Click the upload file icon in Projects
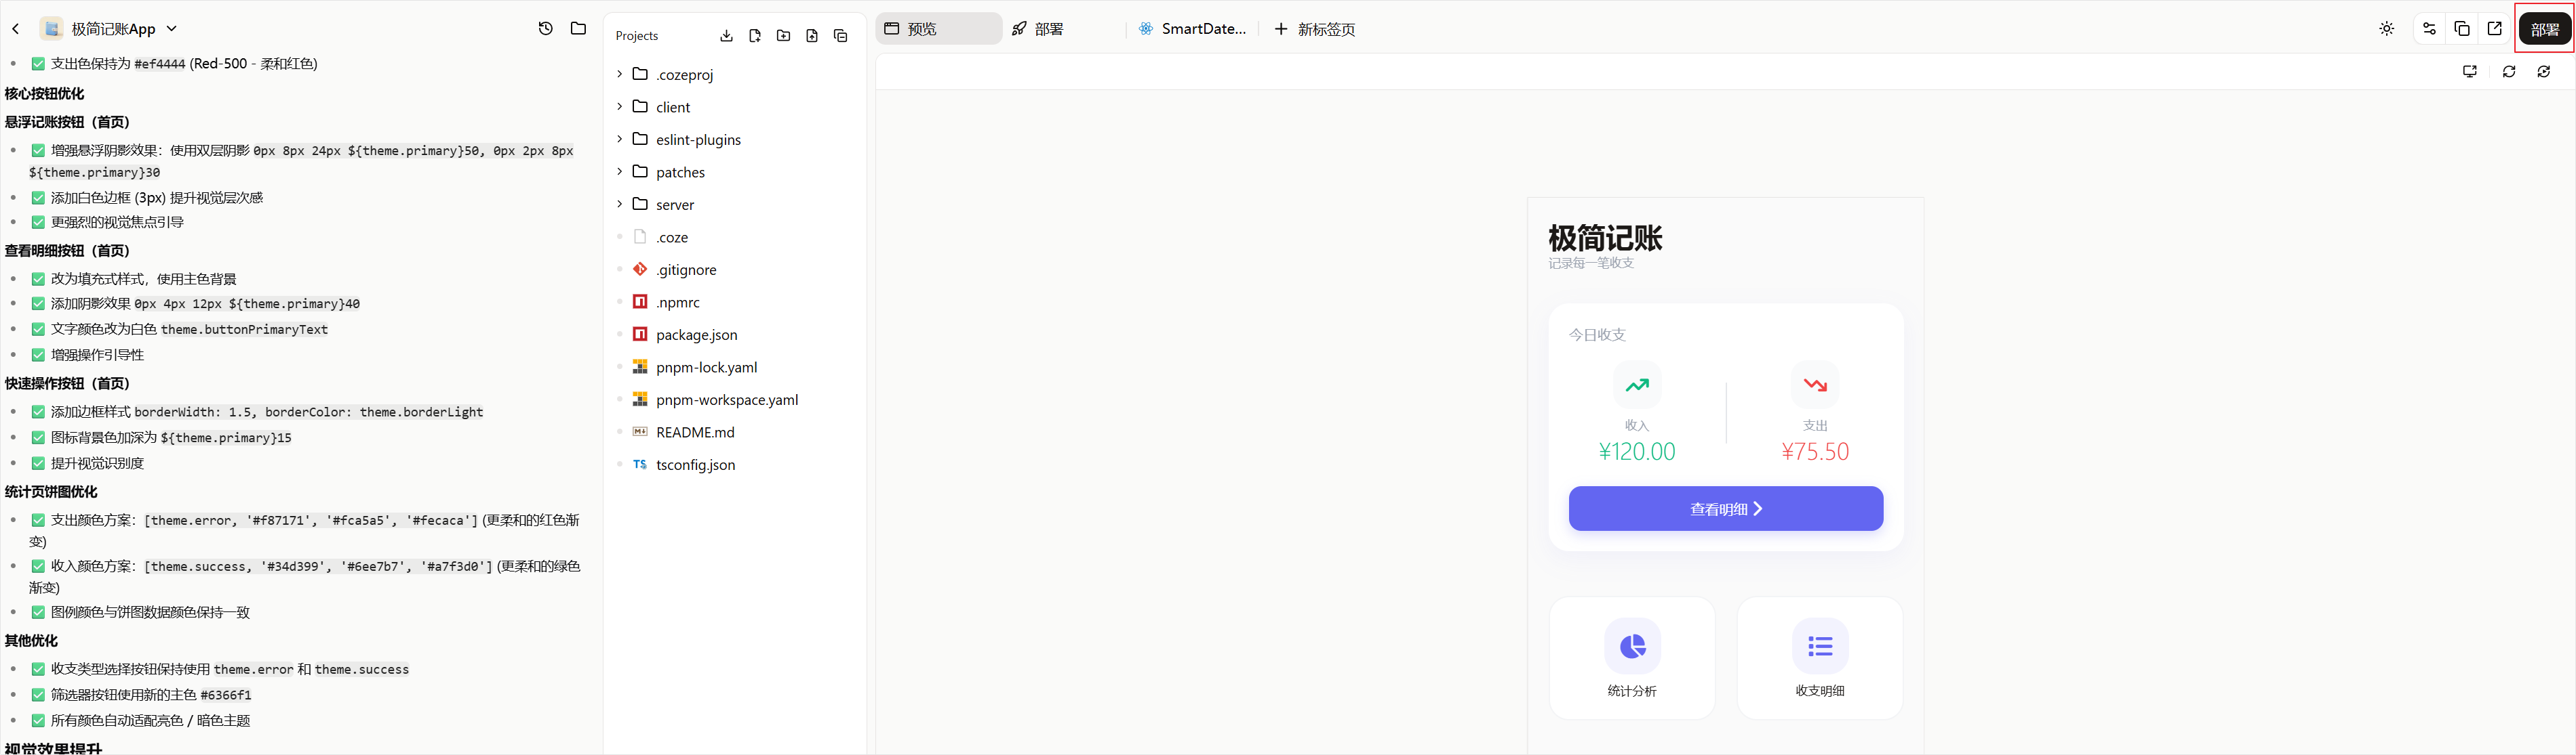This screenshot has width=2576, height=755. [812, 36]
